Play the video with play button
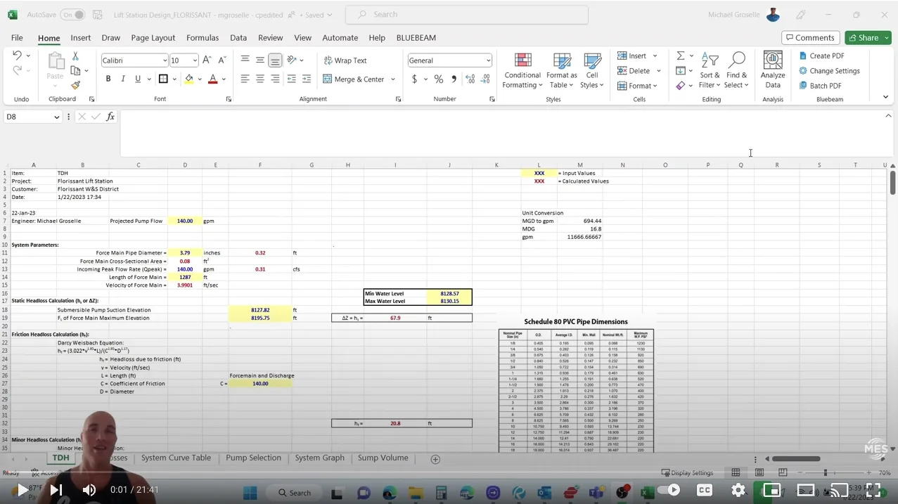Image resolution: width=898 pixels, height=504 pixels. [23, 490]
